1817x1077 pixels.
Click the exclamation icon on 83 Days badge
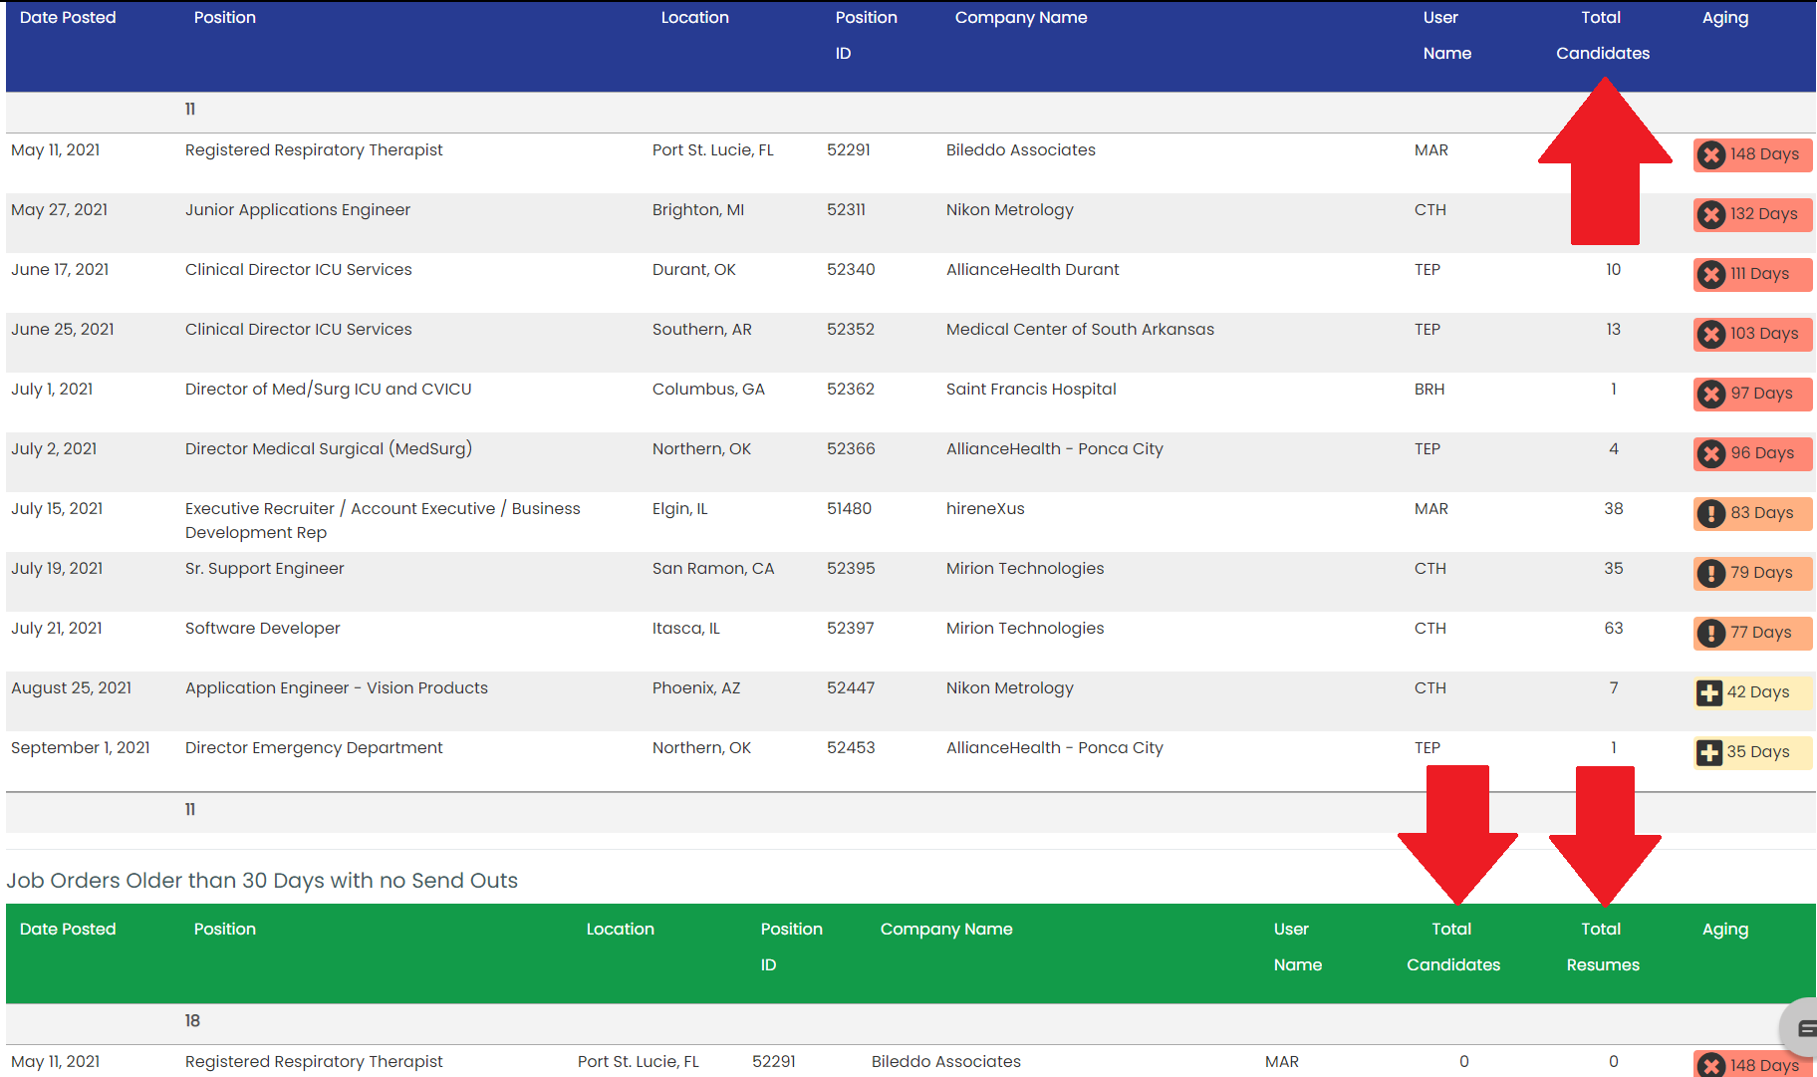(x=1711, y=513)
